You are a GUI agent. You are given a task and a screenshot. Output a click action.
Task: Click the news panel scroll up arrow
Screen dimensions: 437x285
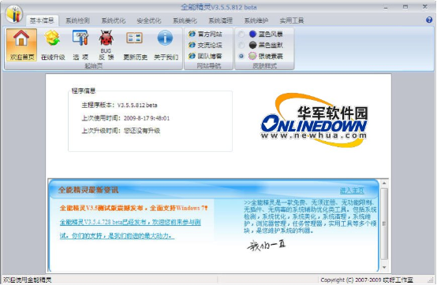(384, 183)
